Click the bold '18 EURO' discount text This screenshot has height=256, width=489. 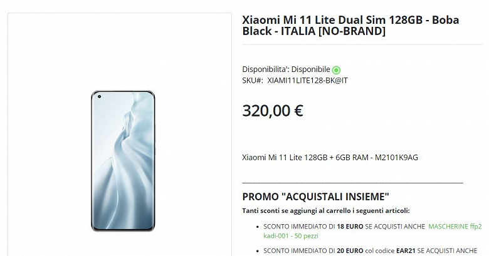pyautogui.click(x=350, y=227)
